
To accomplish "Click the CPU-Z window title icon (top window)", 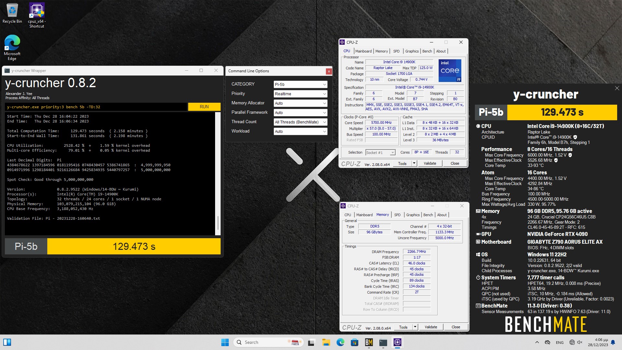I will (342, 42).
